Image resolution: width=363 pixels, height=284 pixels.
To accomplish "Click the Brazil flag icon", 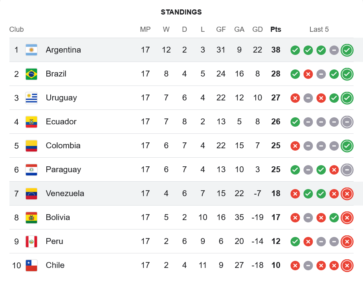I will pyautogui.click(x=31, y=74).
